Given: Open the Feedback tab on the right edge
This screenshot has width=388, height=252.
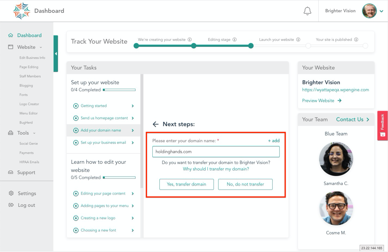Looking at the screenshot, I should [383, 126].
